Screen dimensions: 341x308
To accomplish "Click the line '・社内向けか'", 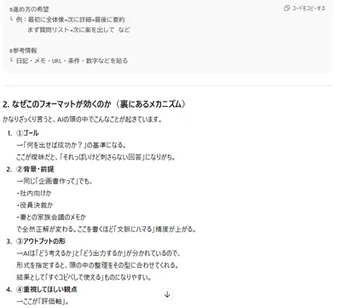I will coord(34,193).
